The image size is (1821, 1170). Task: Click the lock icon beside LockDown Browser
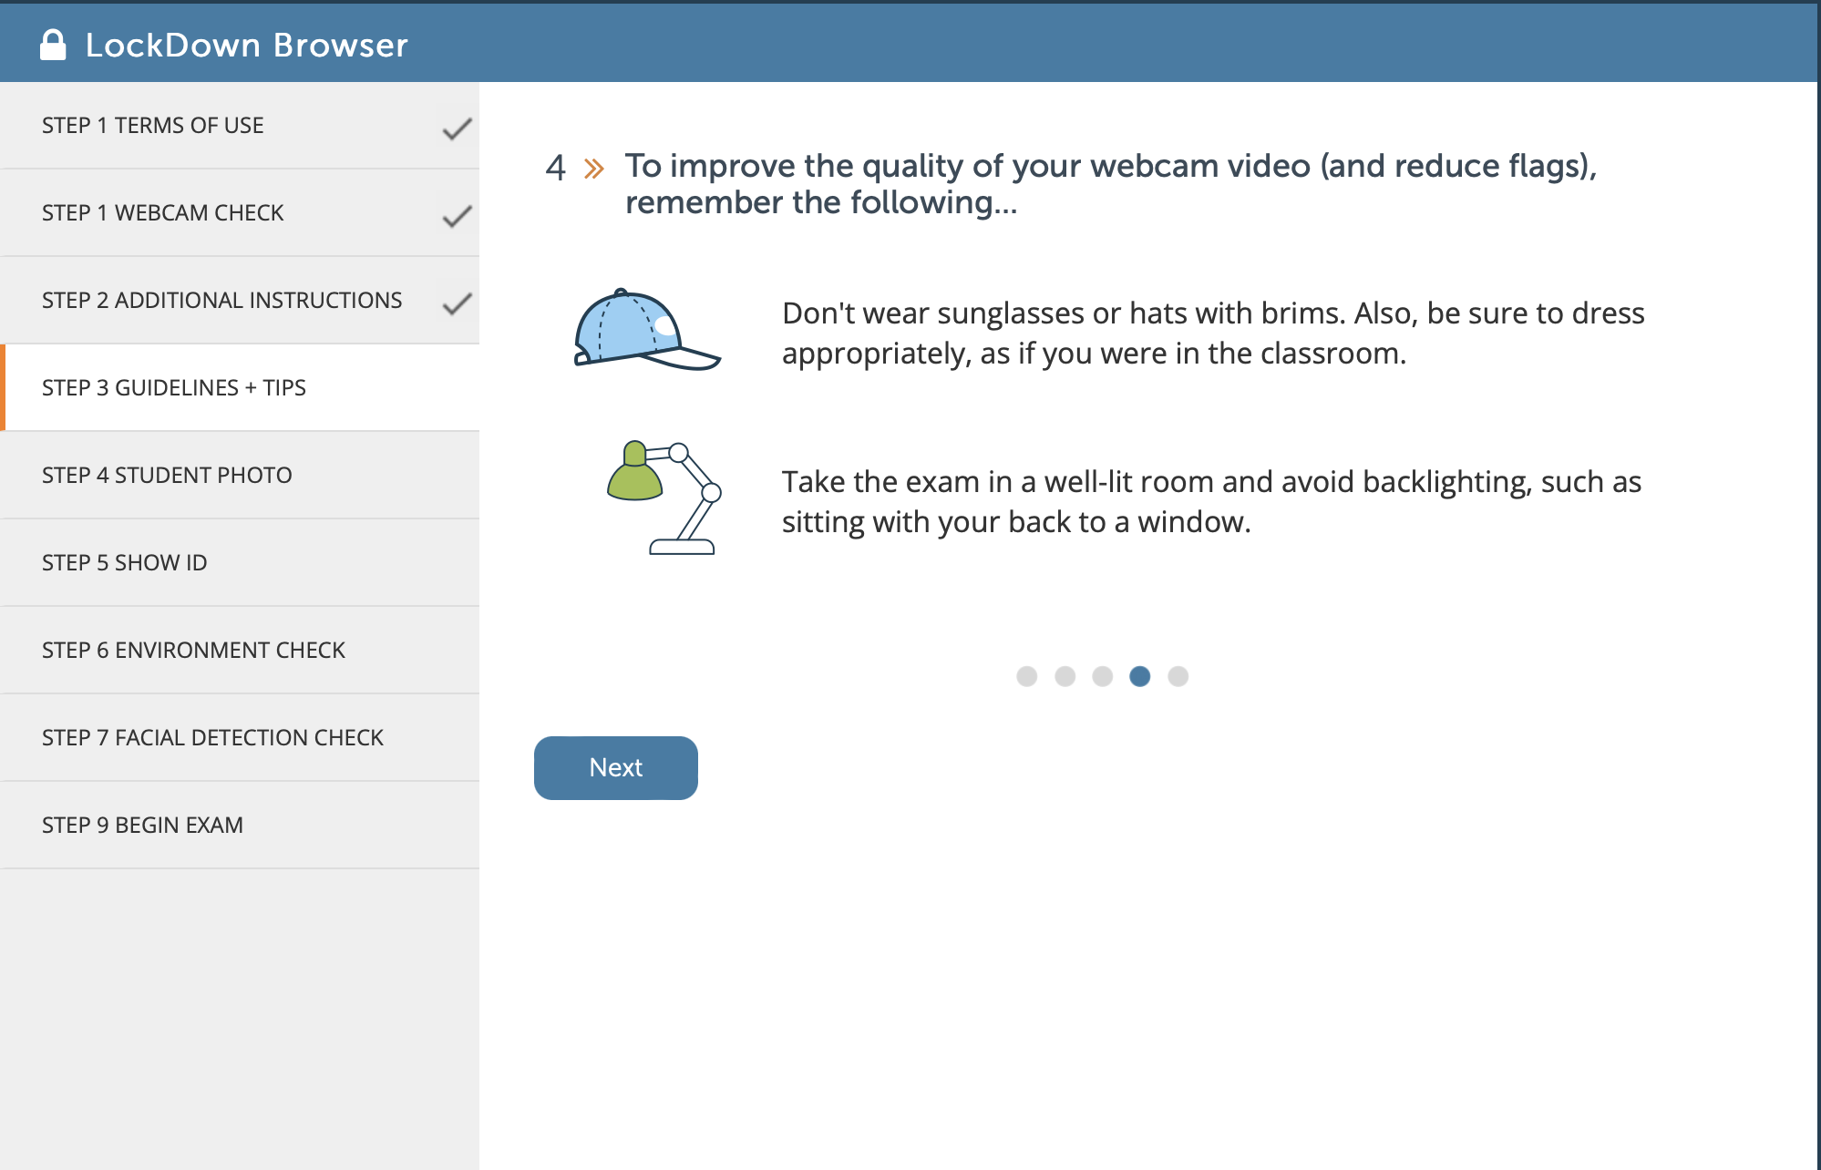point(53,45)
